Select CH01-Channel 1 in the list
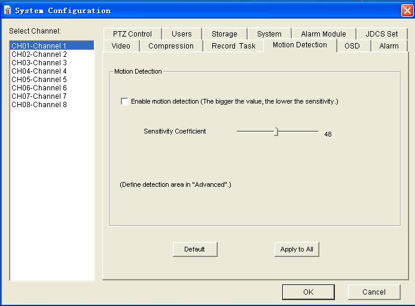415x306 pixels. point(52,46)
